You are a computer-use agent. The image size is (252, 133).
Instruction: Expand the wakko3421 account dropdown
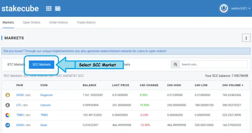[241, 8]
